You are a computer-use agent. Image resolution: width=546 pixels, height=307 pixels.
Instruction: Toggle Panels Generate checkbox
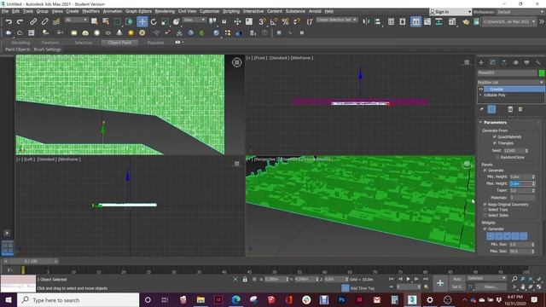(x=485, y=171)
